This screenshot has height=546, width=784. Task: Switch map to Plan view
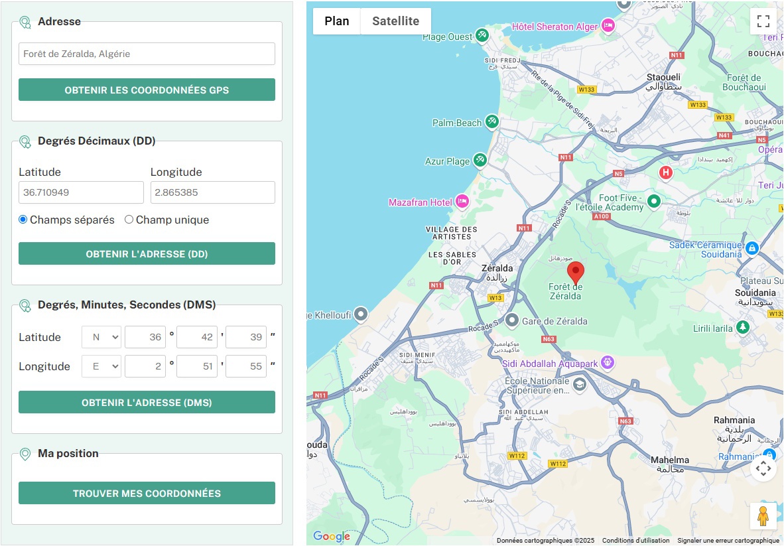(336, 21)
